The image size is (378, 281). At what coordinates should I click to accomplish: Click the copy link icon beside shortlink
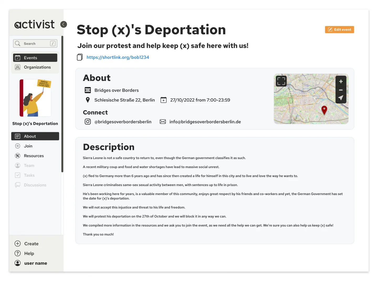pos(80,57)
